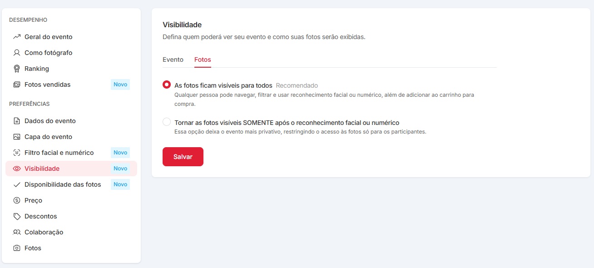594x268 pixels.
Task: Open Capa do evento settings
Action: click(x=49, y=137)
